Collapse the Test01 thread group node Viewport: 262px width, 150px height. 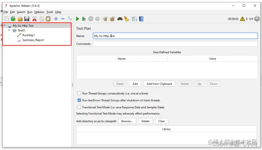pyautogui.click(x=9, y=30)
